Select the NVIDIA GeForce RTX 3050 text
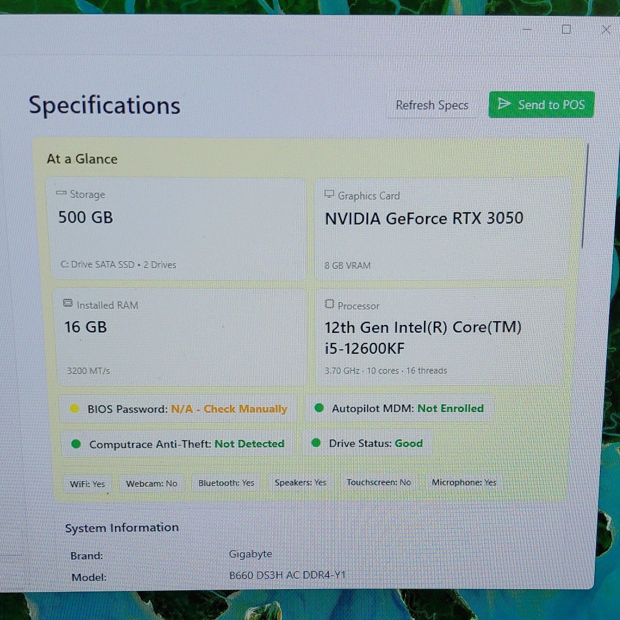620x620 pixels. coord(424,218)
